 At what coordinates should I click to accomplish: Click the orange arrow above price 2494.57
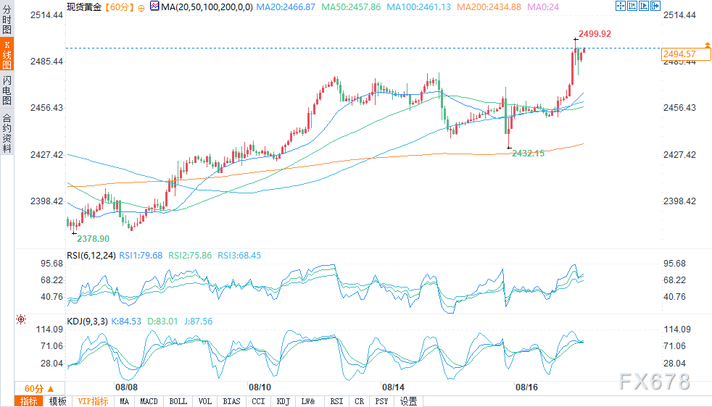[708, 44]
